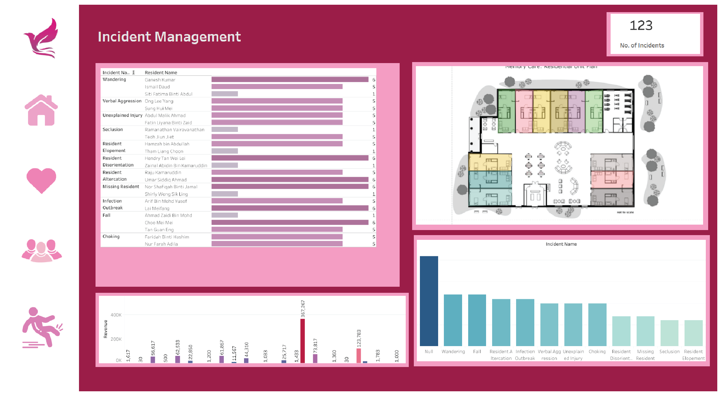The height and width of the screenshot is (395, 722).
Task: Select the Resident Elopement bar in chart
Action: [693, 333]
